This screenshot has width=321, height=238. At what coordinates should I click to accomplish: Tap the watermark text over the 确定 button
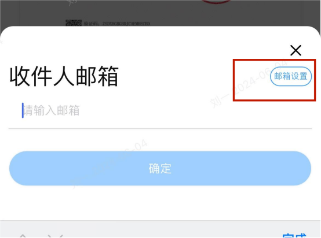click(x=110, y=163)
